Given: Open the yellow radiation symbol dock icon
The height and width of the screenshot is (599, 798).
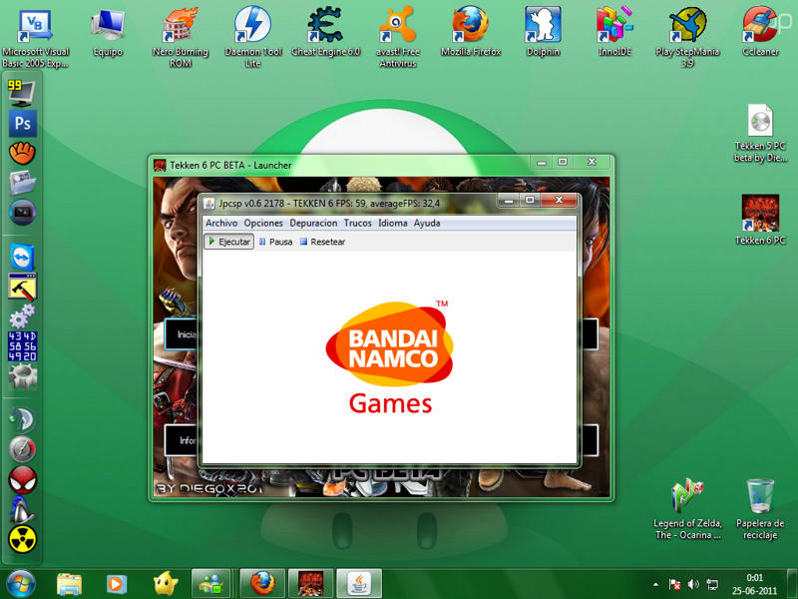Looking at the screenshot, I should (22, 539).
